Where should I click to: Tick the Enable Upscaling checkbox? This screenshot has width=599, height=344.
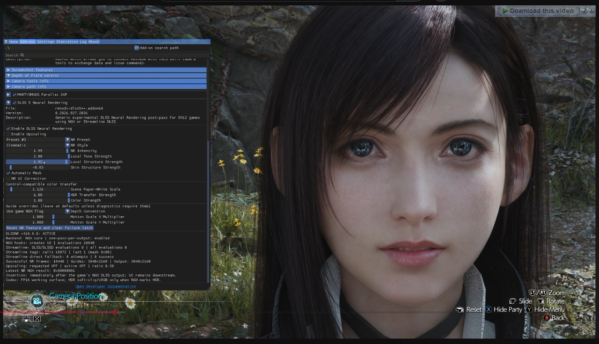click(x=8, y=134)
